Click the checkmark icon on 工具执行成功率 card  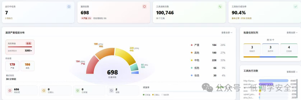(295, 7)
